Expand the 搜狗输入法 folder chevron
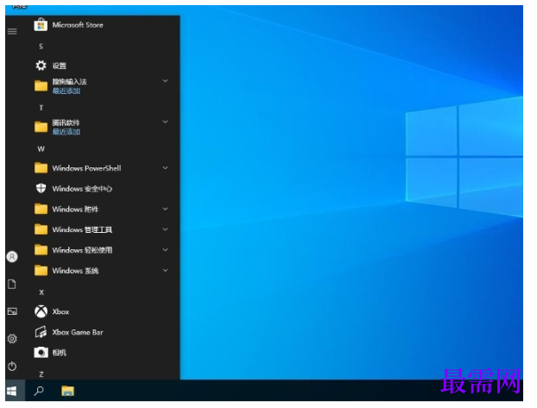The width and height of the screenshot is (537, 408). 165,81
